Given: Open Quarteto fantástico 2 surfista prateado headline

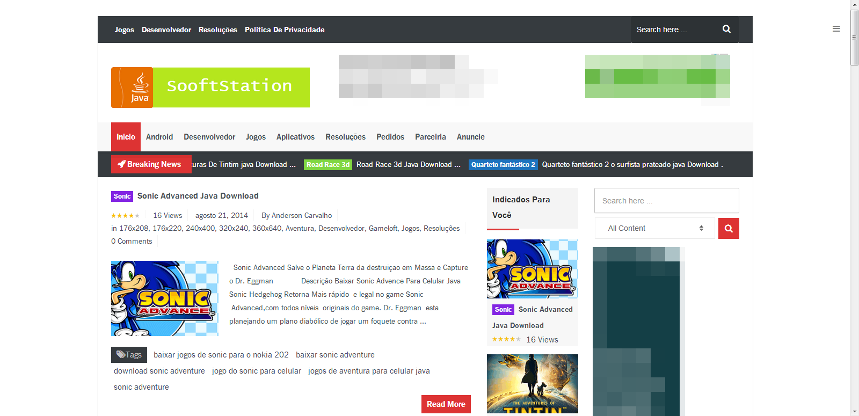Looking at the screenshot, I should coord(632,165).
